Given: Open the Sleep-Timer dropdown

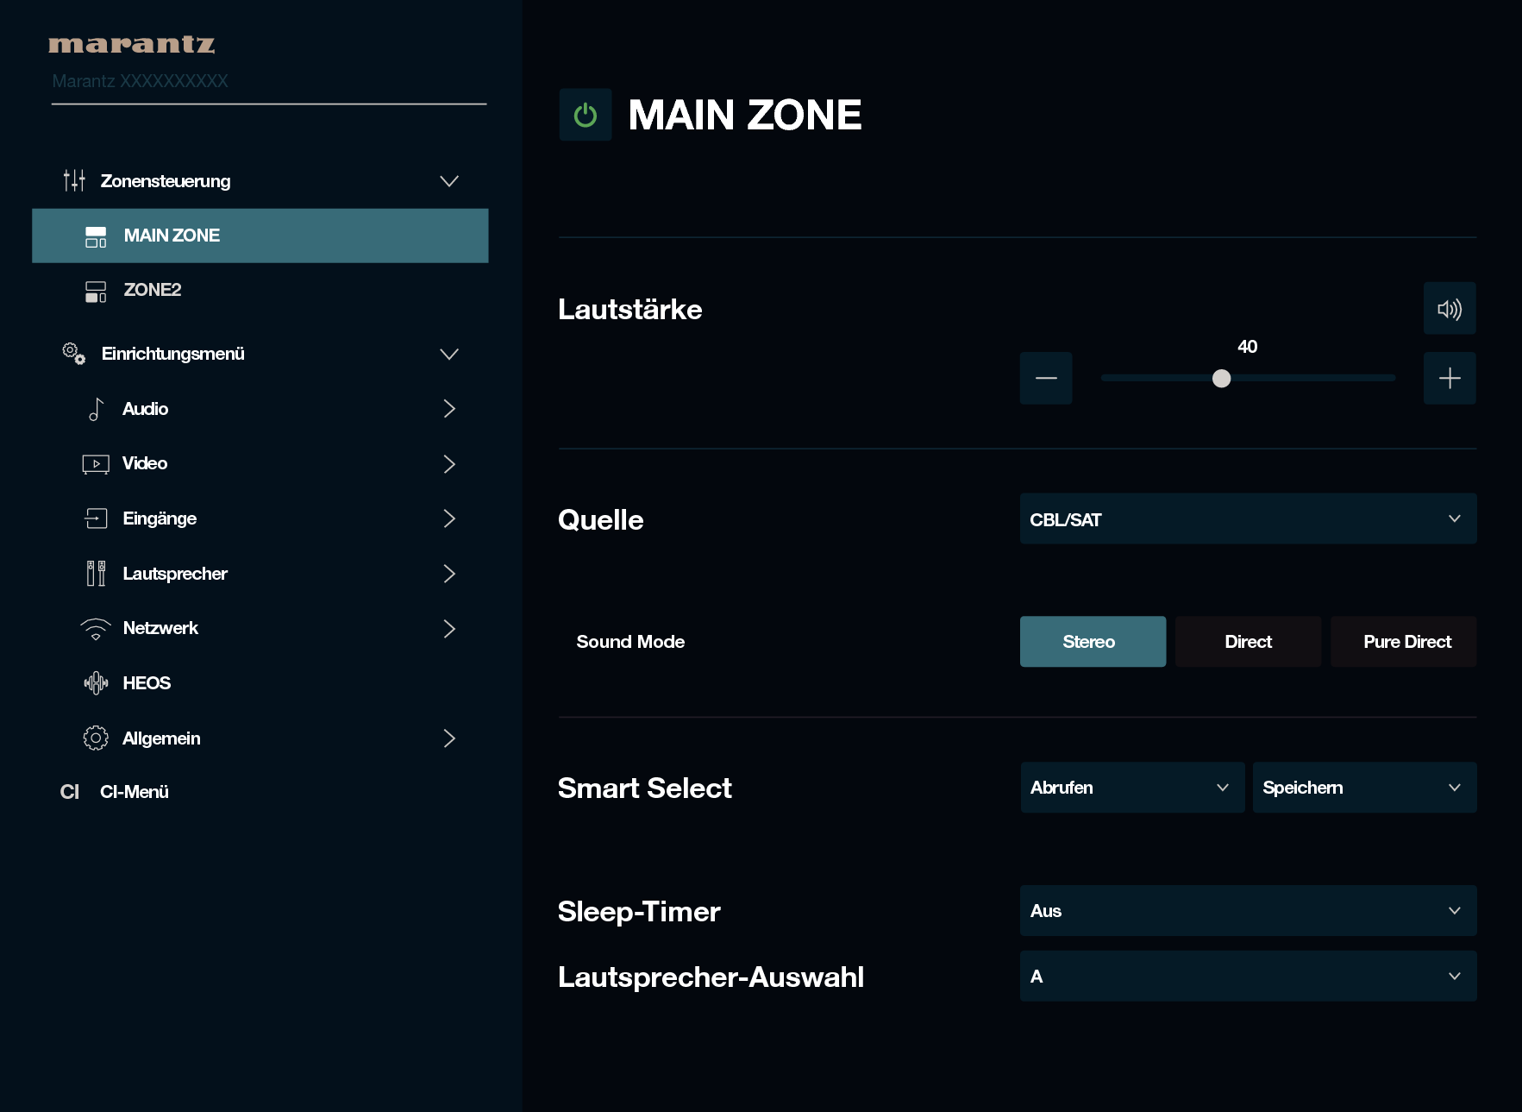Looking at the screenshot, I should pyautogui.click(x=1247, y=911).
